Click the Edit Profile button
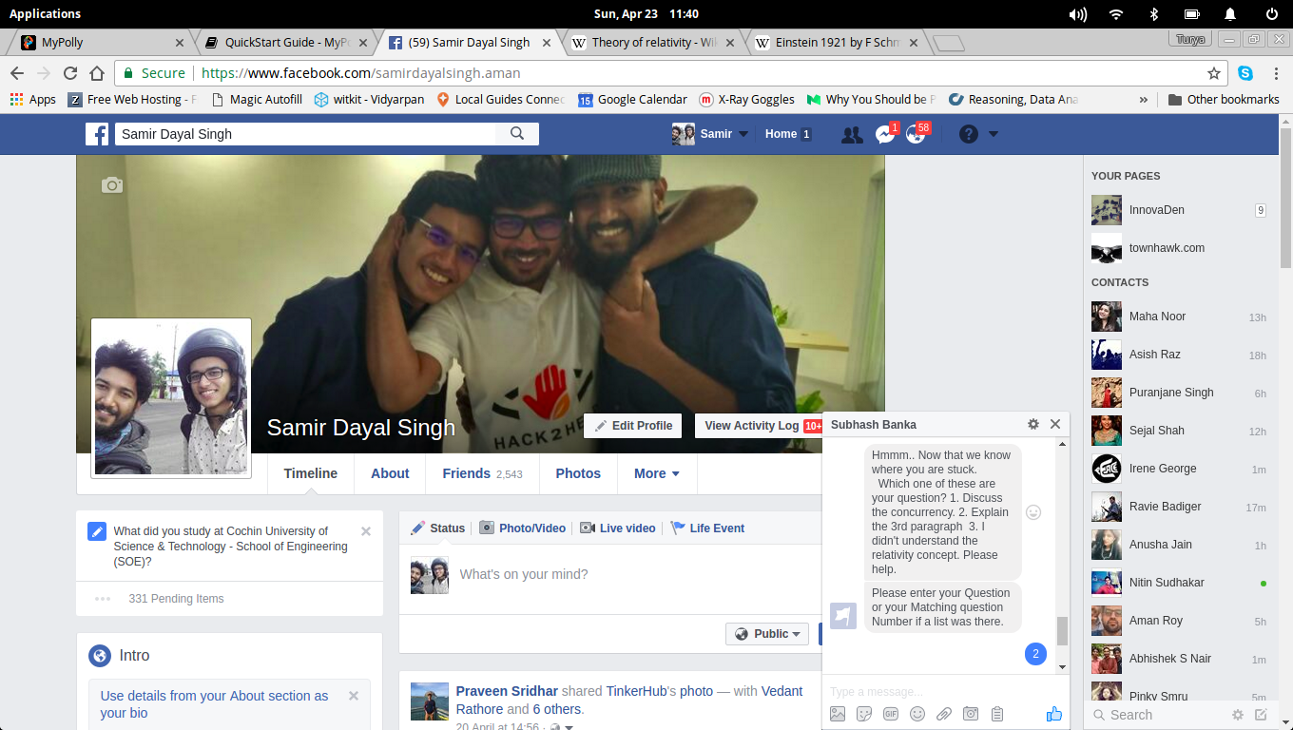The width and height of the screenshot is (1293, 730). [633, 426]
